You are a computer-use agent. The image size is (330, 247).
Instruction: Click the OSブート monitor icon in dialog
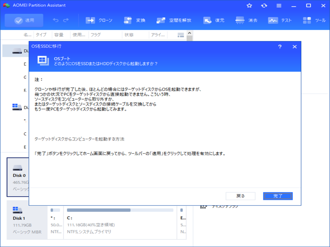point(43,61)
